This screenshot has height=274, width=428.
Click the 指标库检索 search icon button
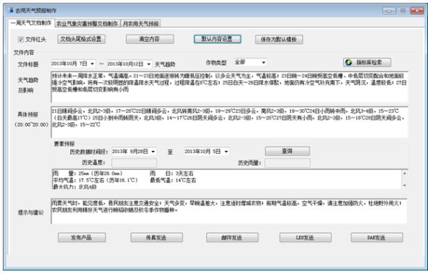click(x=367, y=63)
